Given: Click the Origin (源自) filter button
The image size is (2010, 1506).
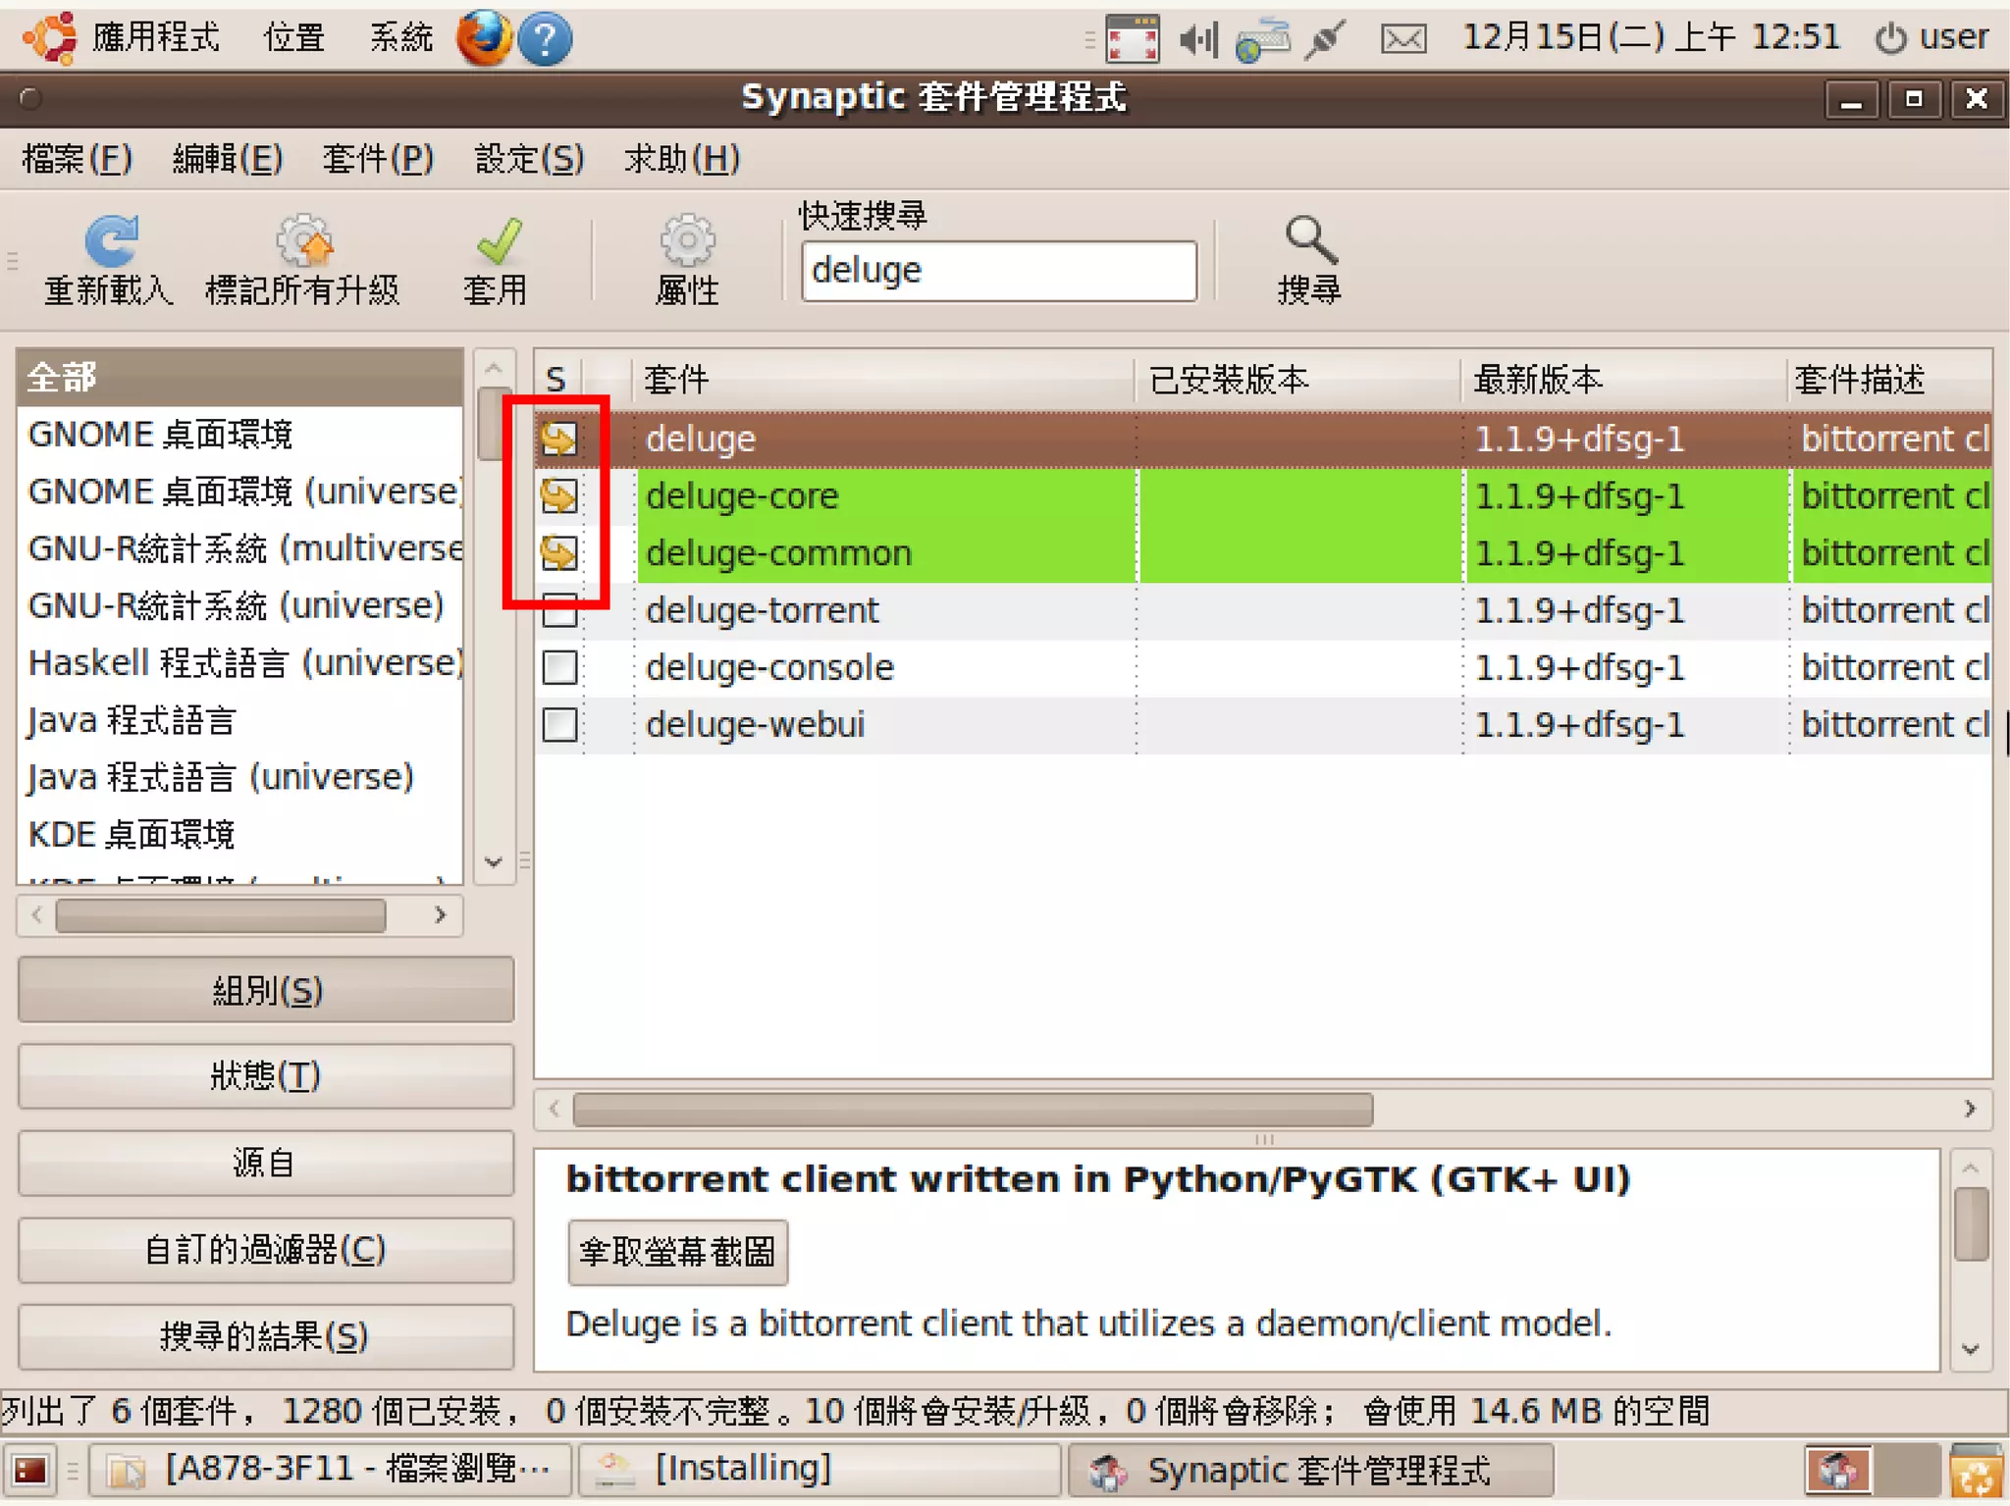Looking at the screenshot, I should tap(266, 1163).
